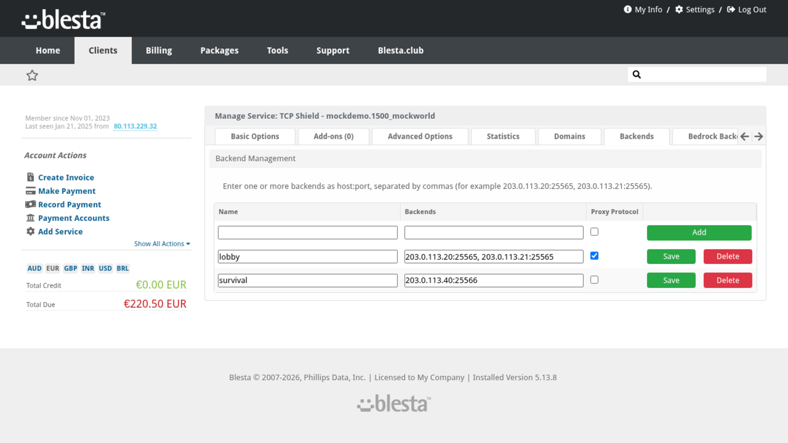
Task: Open the Create Invoice link
Action: tap(66, 177)
